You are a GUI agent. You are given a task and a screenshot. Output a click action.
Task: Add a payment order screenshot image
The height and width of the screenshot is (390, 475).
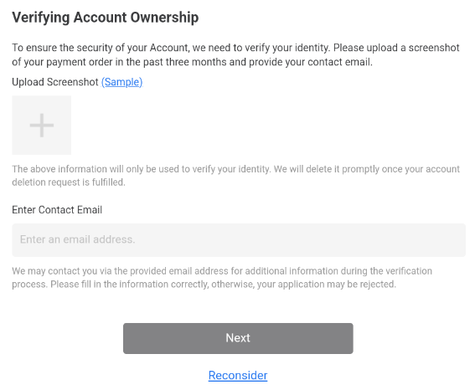[x=42, y=126]
